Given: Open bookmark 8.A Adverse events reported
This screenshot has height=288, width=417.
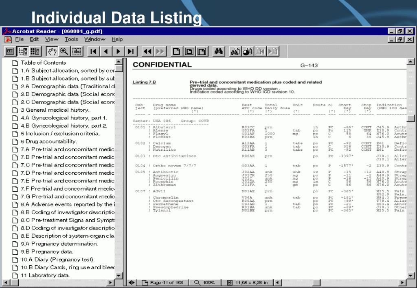Looking at the screenshot, I should (x=68, y=204).
